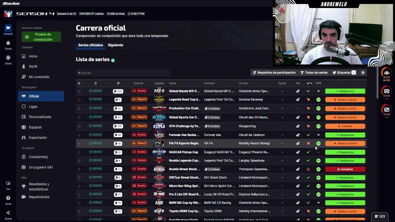Viewport: 395px width, 222px height.
Task: Start Prueba de conducción
Action: click(x=41, y=37)
